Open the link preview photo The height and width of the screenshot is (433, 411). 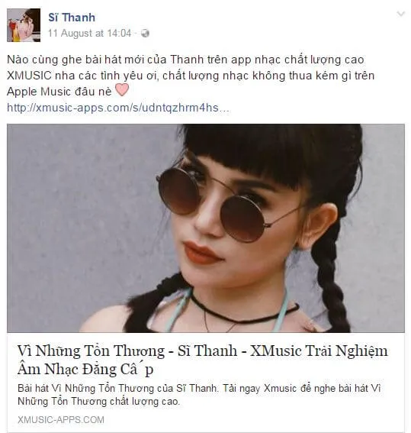coord(206,228)
